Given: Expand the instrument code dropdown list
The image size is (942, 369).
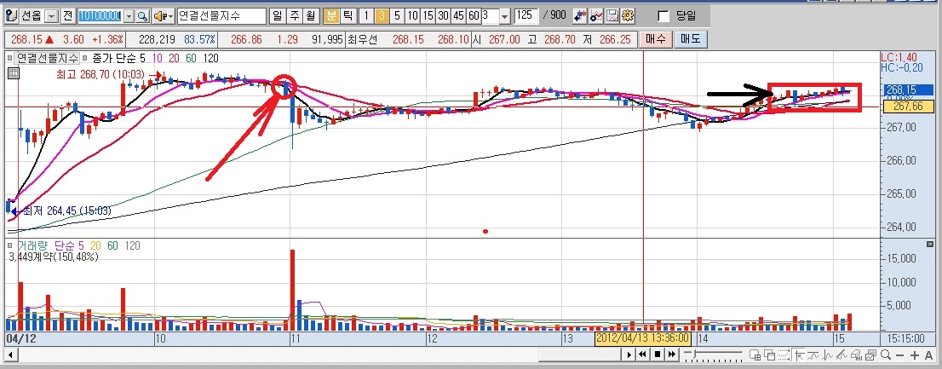Looking at the screenshot, I should (129, 16).
